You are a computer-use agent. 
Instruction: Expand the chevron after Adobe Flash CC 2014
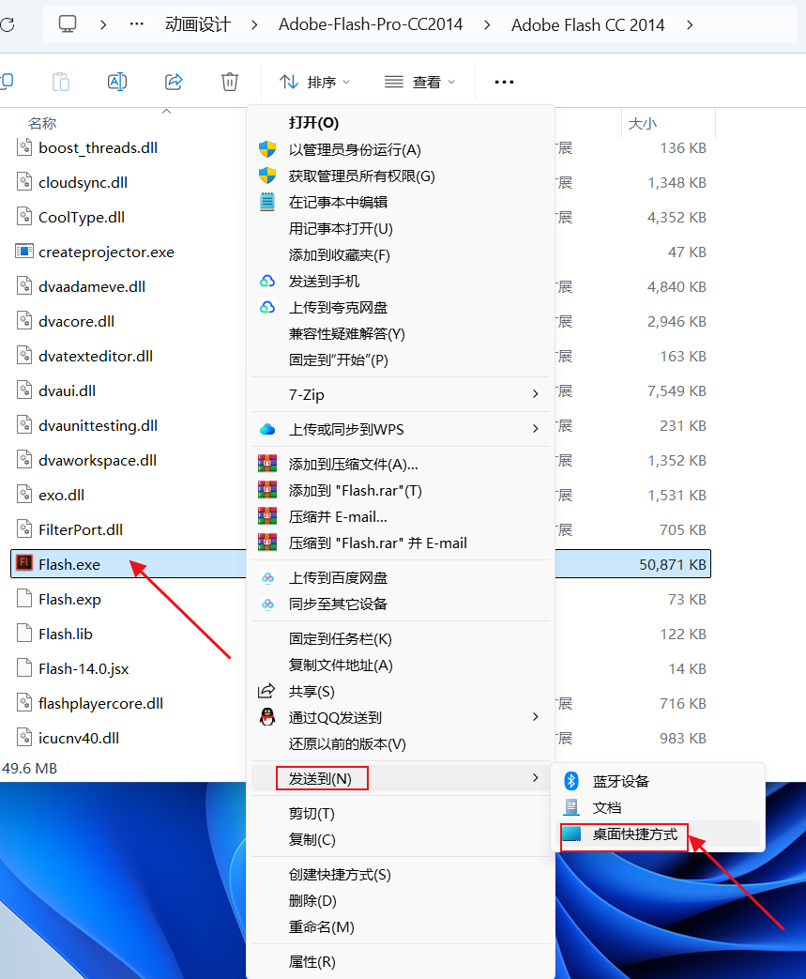pyautogui.click(x=690, y=25)
